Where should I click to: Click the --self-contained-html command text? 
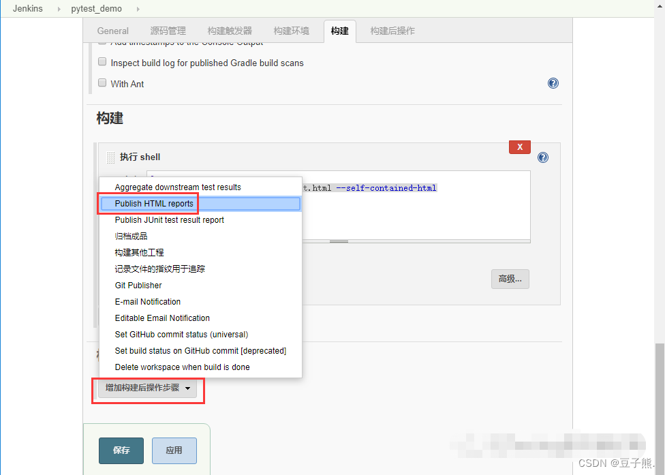(x=386, y=188)
